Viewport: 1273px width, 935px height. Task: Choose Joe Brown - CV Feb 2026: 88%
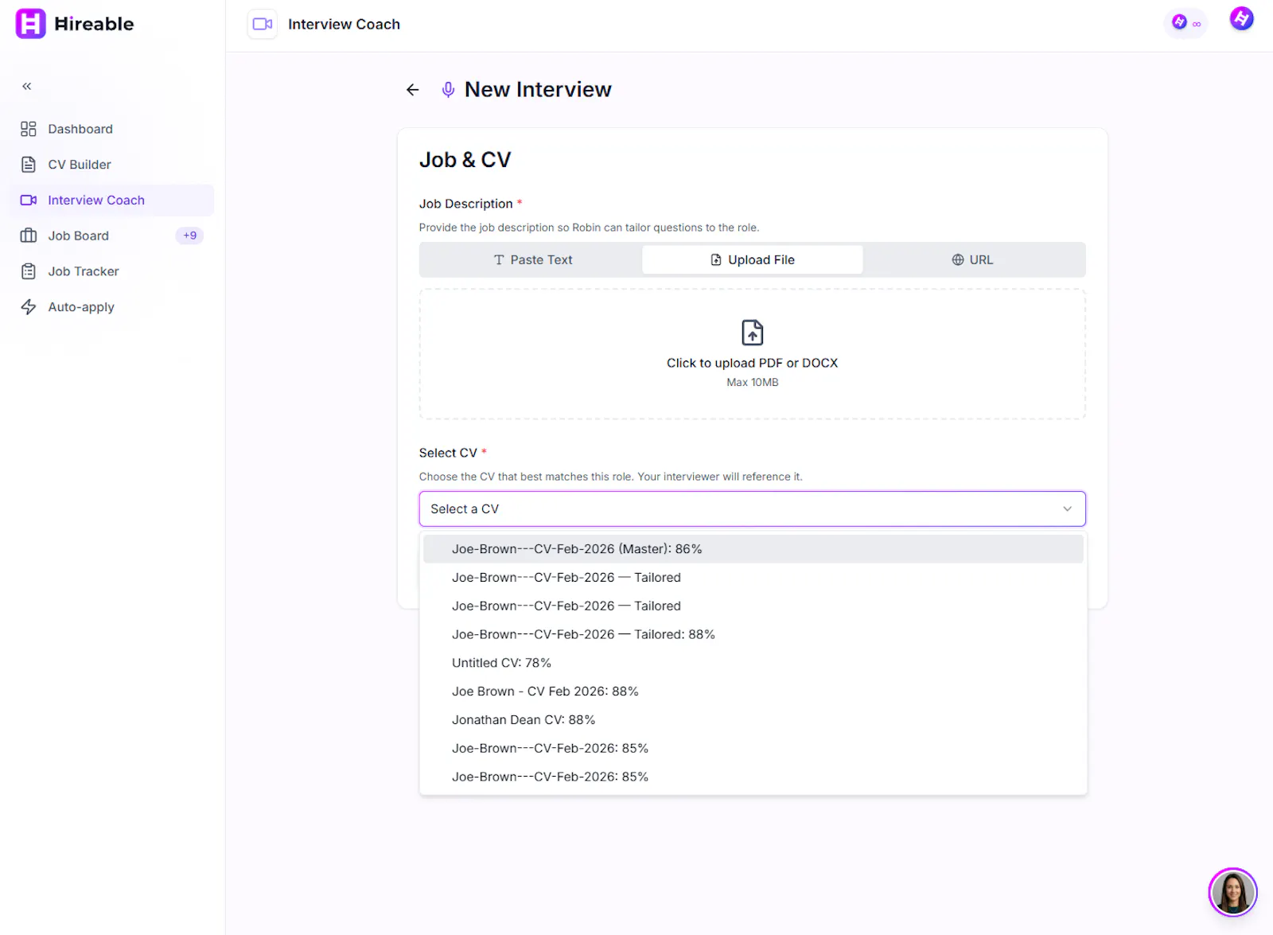pos(753,692)
